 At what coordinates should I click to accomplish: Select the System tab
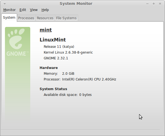click(x=9, y=18)
